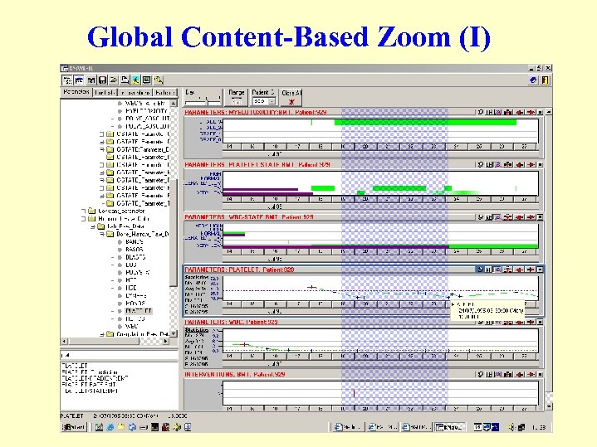The width and height of the screenshot is (597, 447).
Task: Select the highlighted PLATELET tree item
Action: point(139,311)
